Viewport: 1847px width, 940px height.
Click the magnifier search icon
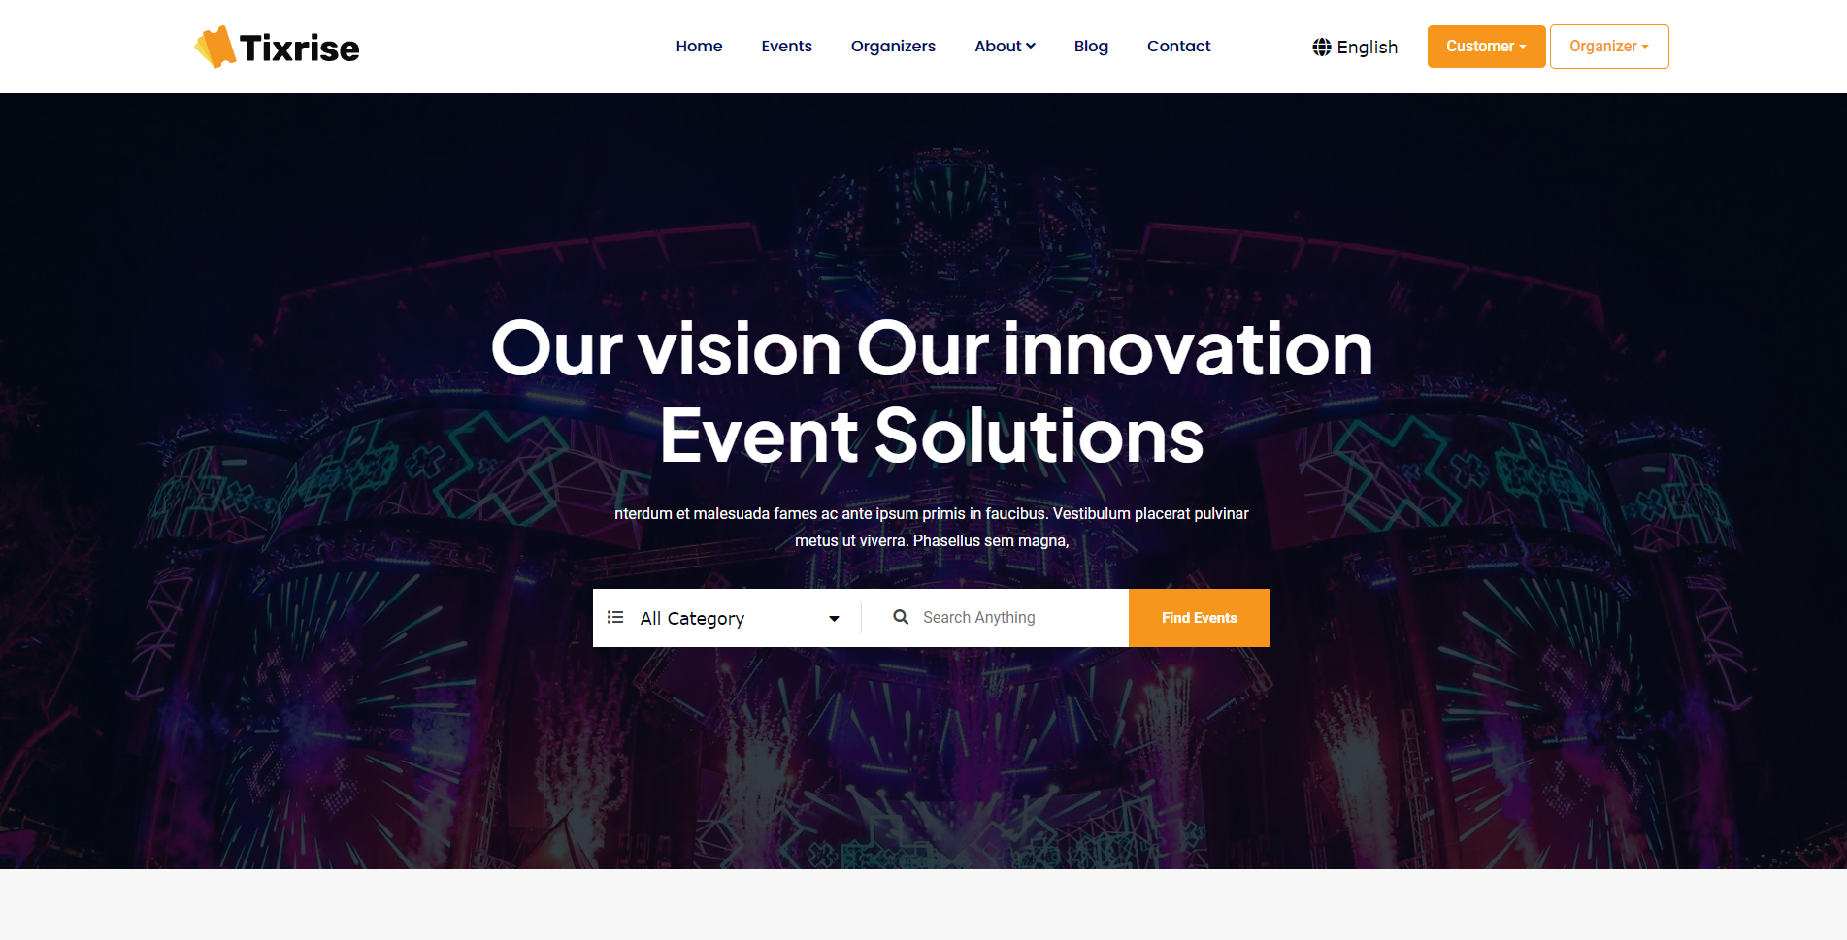901,617
